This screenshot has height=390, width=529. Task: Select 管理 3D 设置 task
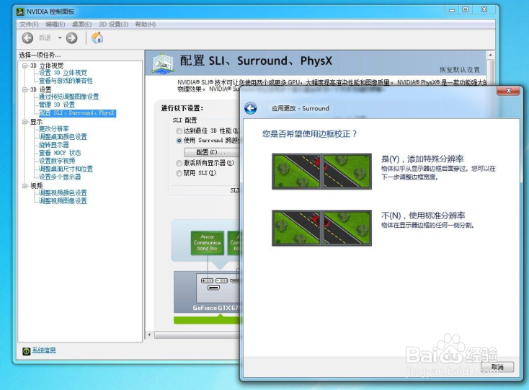pyautogui.click(x=57, y=105)
